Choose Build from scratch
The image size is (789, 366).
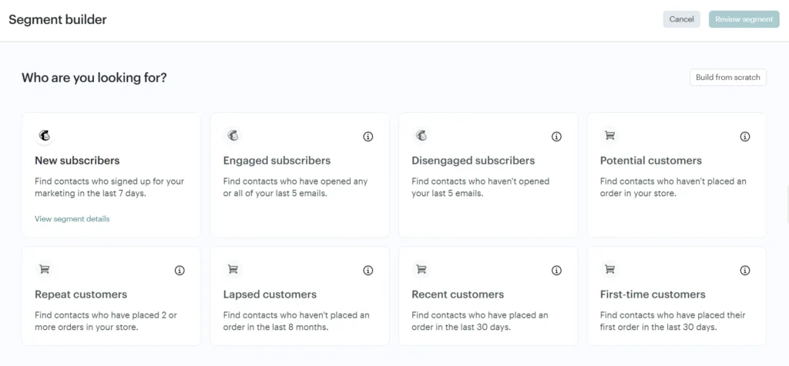coord(727,78)
